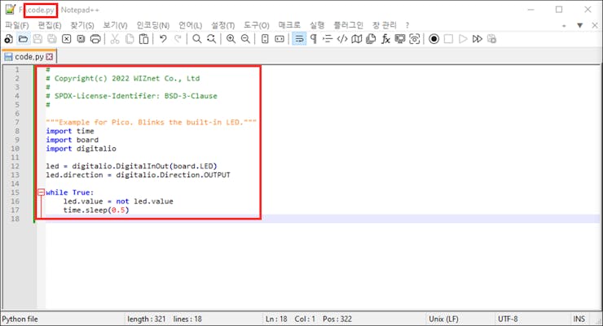Select the code.py document tab

(29, 57)
